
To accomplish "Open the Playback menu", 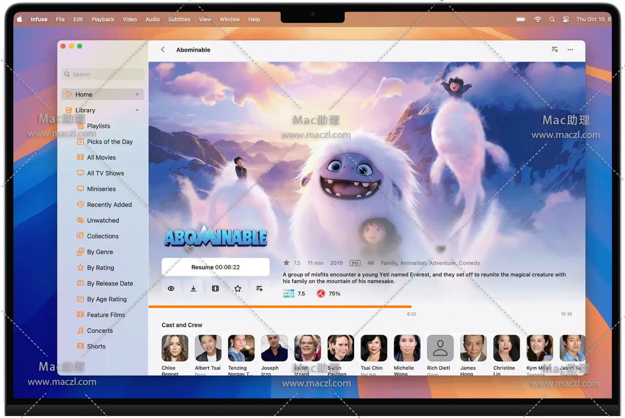I will click(103, 19).
